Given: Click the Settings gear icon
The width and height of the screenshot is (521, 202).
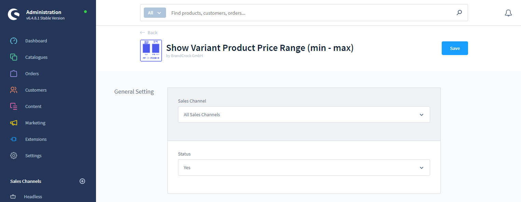Looking at the screenshot, I should pyautogui.click(x=14, y=156).
